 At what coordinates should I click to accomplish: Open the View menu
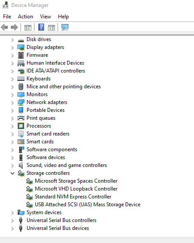click(45, 17)
